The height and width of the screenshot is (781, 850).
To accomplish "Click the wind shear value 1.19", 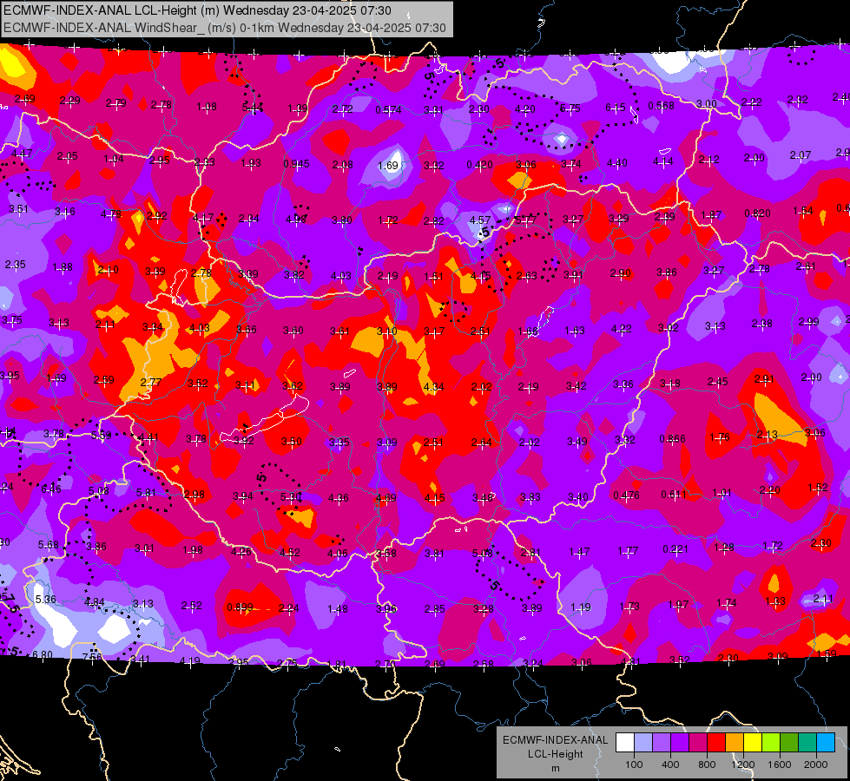I will 580,607.
